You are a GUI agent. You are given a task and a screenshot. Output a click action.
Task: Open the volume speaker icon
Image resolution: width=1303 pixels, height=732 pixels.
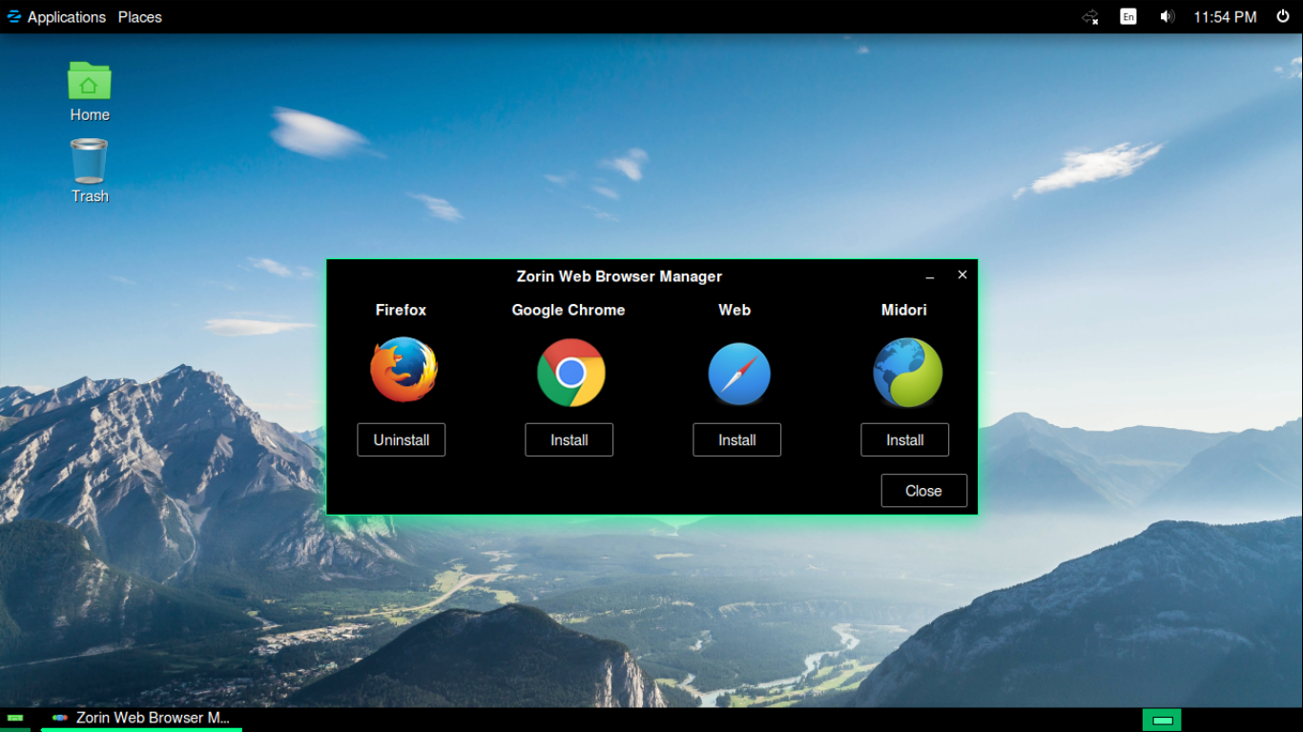tap(1167, 17)
